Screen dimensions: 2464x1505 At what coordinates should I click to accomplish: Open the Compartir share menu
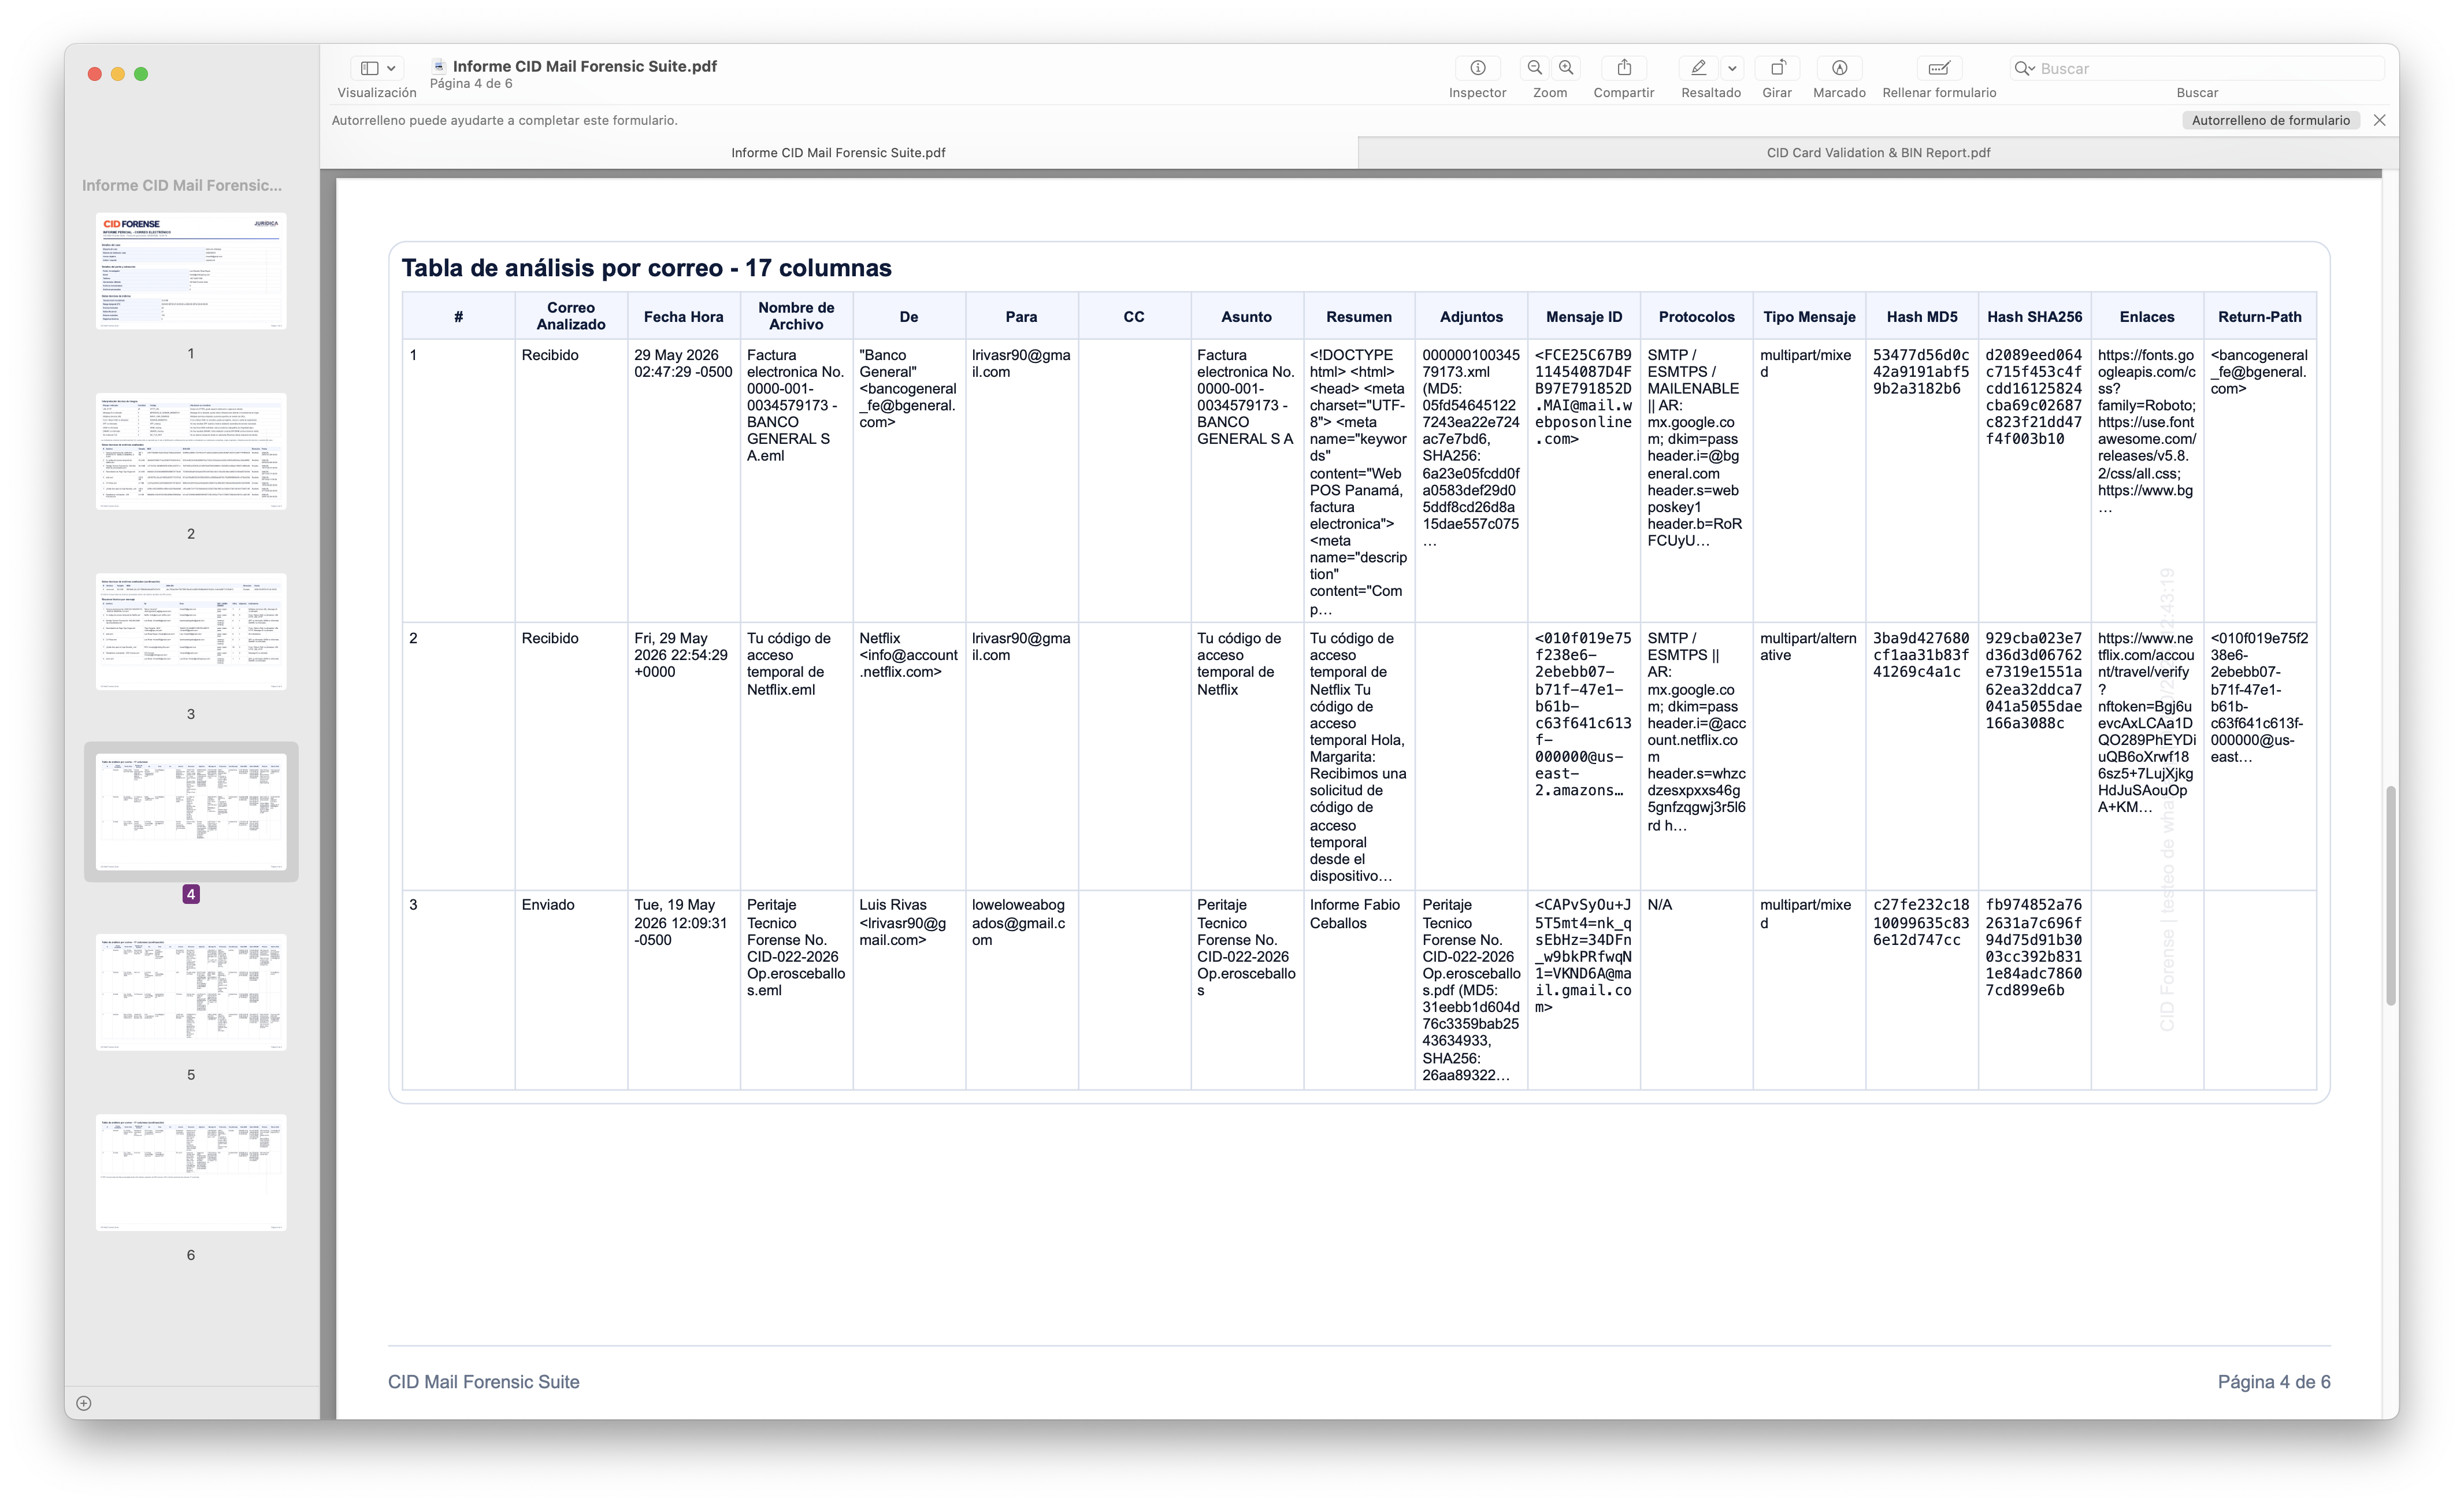1624,68
